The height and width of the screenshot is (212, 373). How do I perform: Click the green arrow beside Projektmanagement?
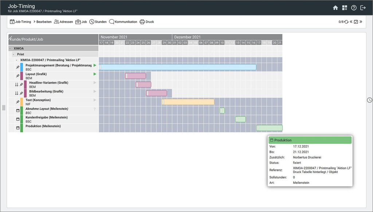(94, 65)
